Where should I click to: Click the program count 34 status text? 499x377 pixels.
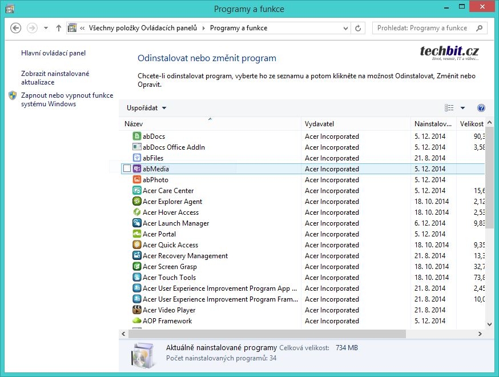pos(221,358)
